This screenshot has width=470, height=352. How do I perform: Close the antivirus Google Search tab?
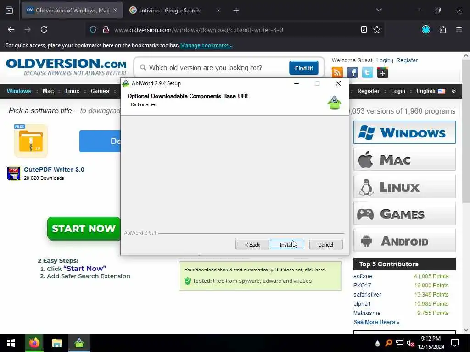[218, 10]
